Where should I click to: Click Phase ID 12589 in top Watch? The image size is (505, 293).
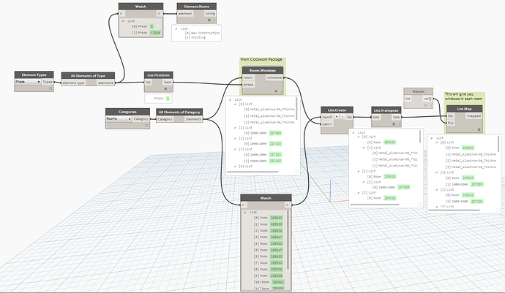tap(155, 33)
